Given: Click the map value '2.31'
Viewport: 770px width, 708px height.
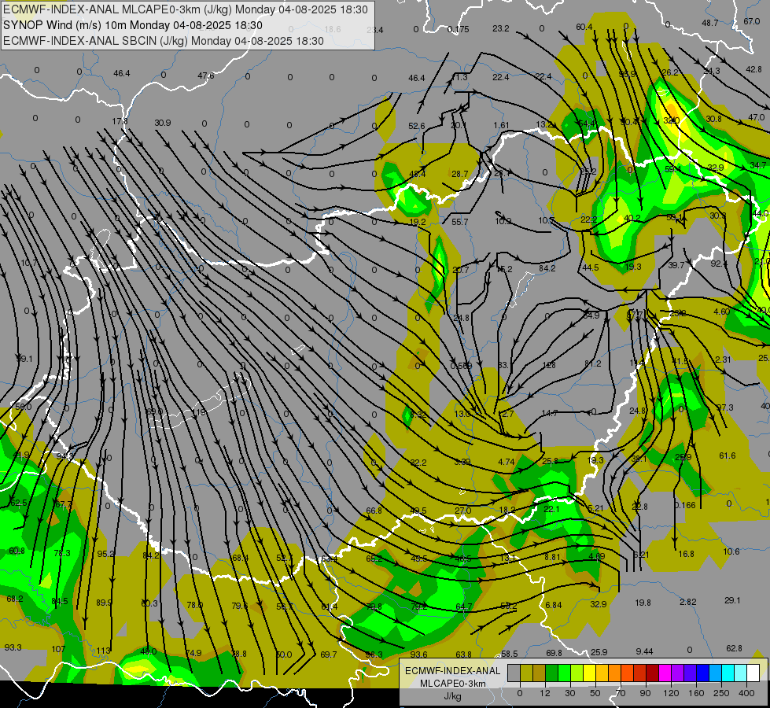Looking at the screenshot, I should click(723, 360).
